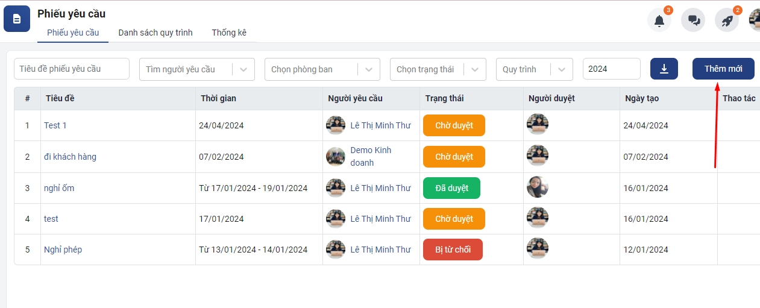Click Lê Thị Minh Thư in Test 1 row

coord(380,125)
